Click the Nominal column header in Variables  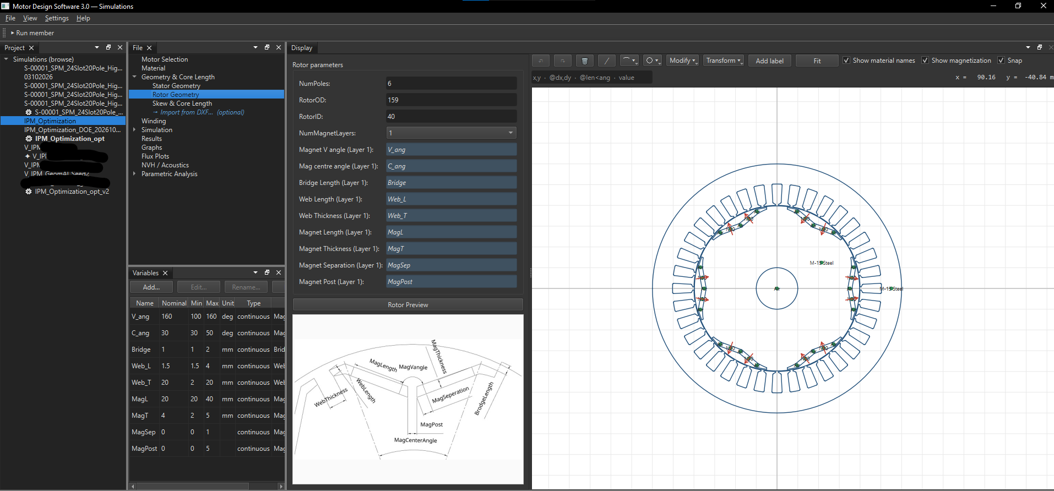point(174,303)
